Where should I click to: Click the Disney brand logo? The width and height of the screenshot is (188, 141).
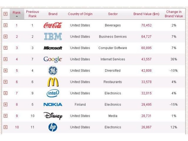pos(53,116)
